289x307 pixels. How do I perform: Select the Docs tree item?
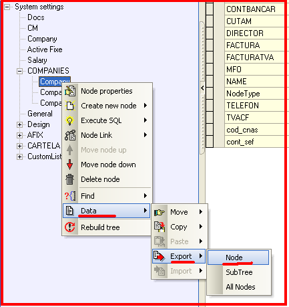point(36,17)
